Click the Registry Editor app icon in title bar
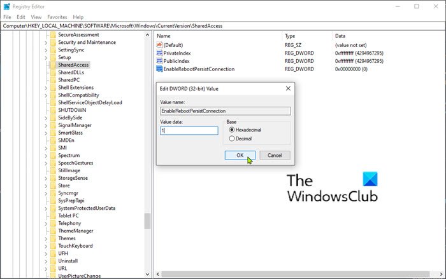Screen dimensions: 446x279 coord(6,6)
